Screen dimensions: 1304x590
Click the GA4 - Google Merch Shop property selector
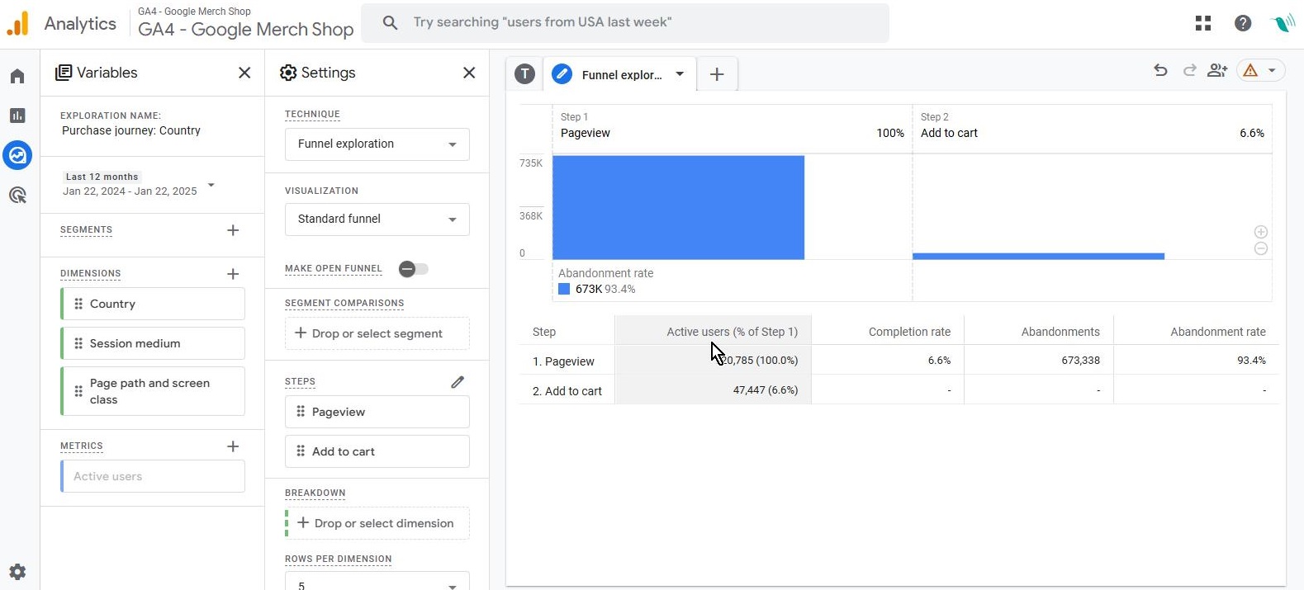(245, 23)
